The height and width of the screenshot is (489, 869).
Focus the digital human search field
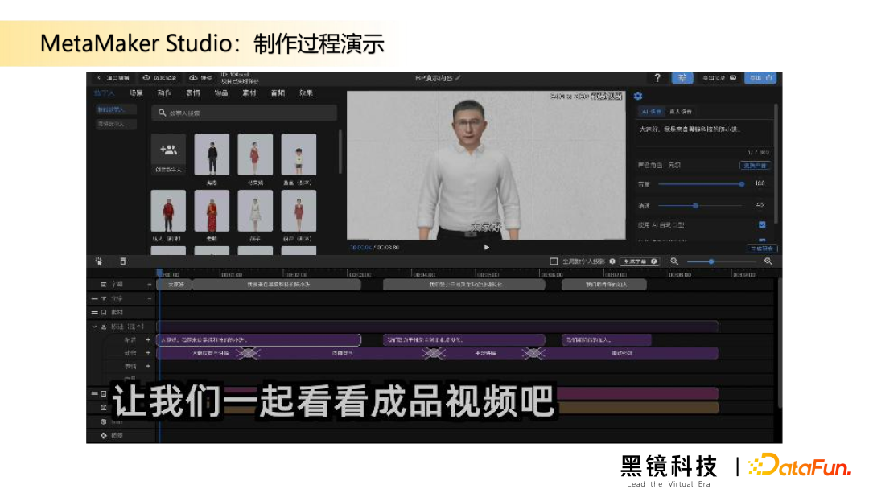245,113
